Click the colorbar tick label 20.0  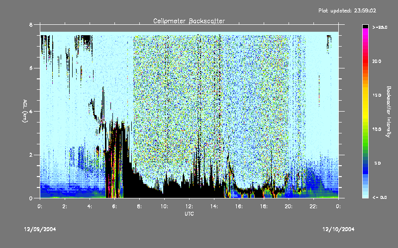pos(377,62)
